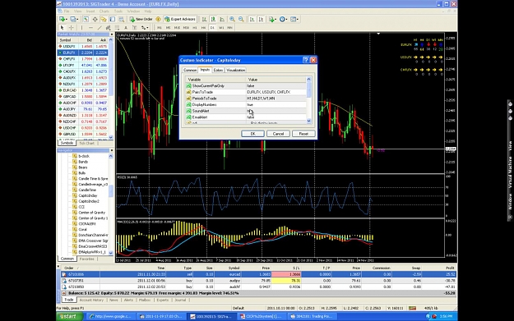Toggle Chart Shift icon

pyautogui.click(x=261, y=20)
